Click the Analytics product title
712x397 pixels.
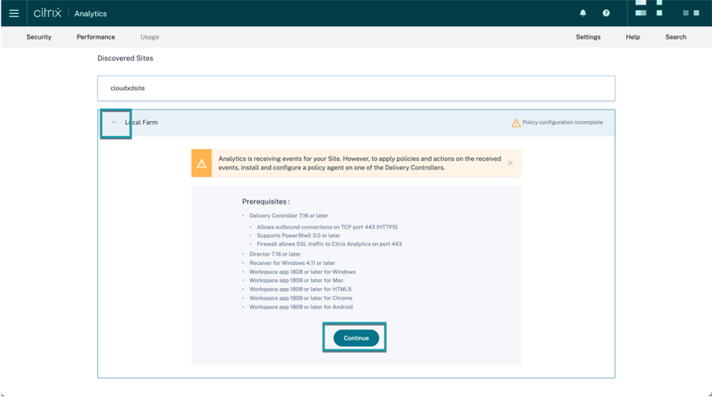[90, 14]
